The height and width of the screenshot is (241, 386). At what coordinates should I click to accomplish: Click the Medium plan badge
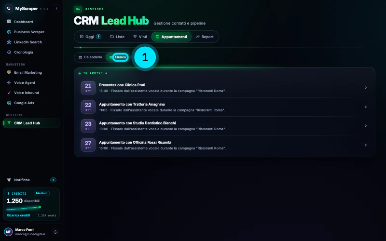[x=41, y=193]
